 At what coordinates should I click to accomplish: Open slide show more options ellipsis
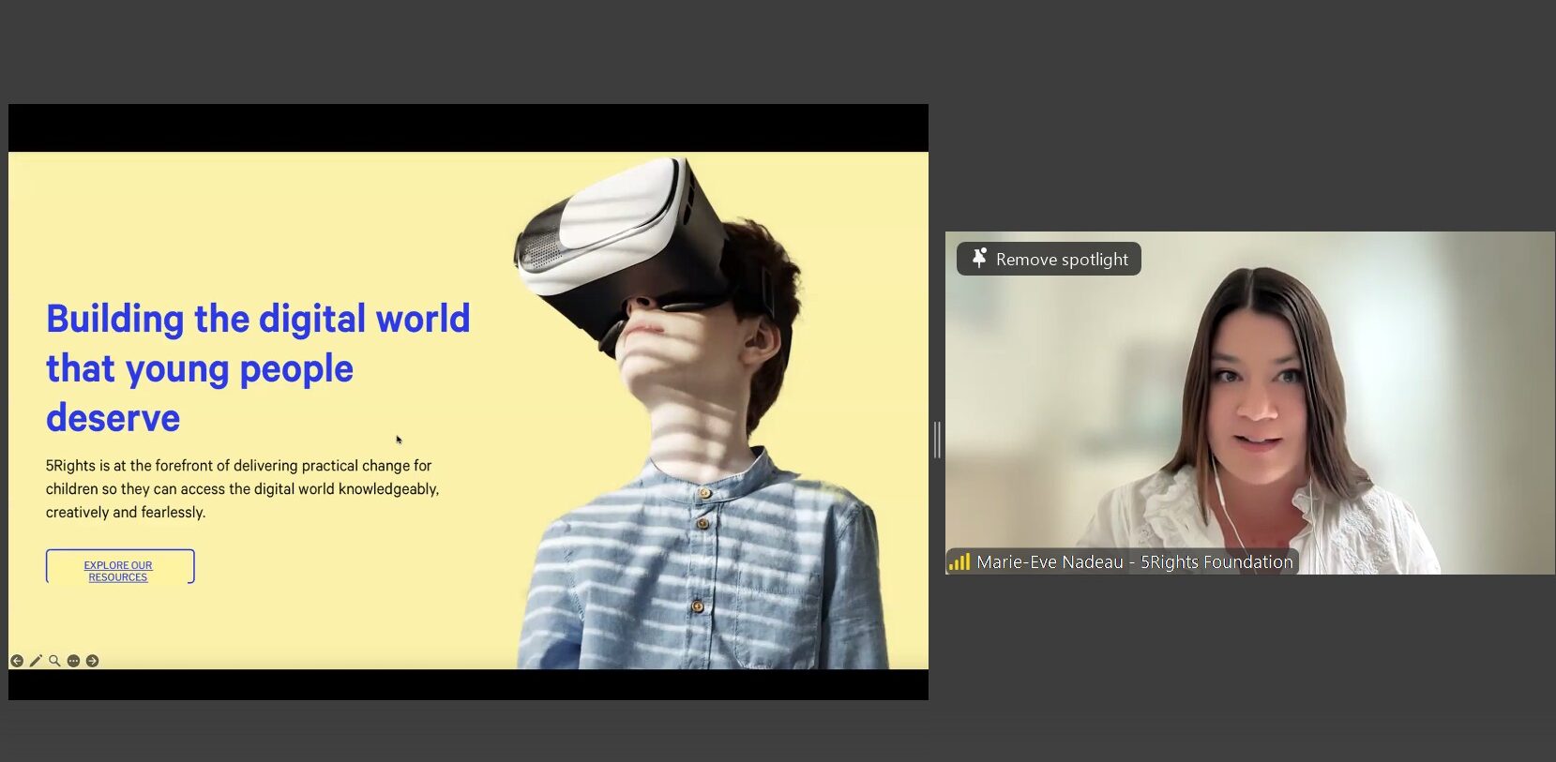[73, 661]
